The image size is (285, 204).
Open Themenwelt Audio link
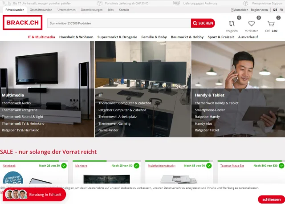[16, 103]
